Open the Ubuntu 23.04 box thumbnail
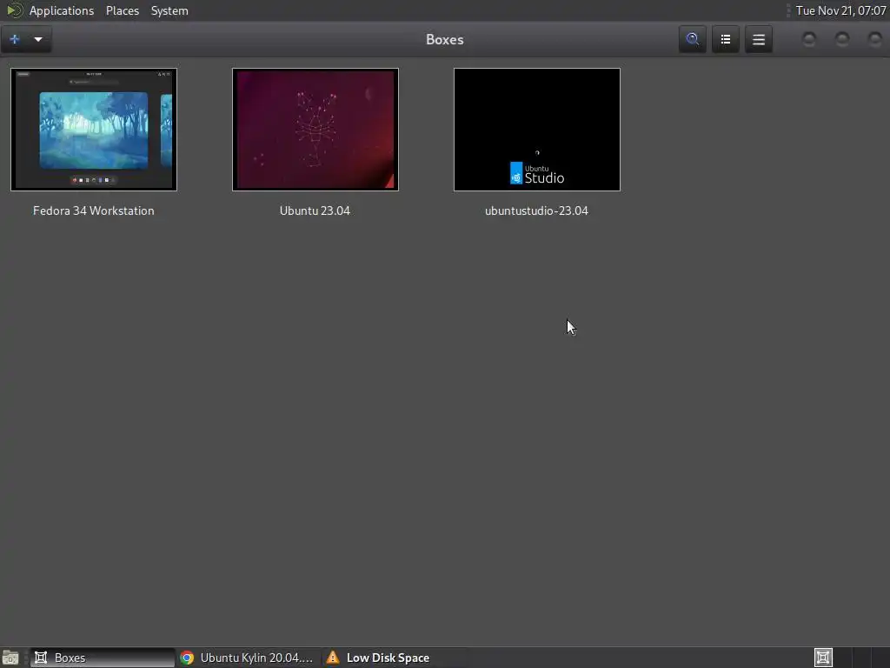Screen dimensions: 890x668 click(315, 130)
